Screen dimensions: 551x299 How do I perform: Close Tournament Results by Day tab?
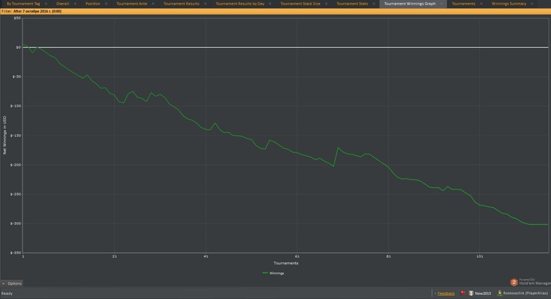pyautogui.click(x=270, y=4)
